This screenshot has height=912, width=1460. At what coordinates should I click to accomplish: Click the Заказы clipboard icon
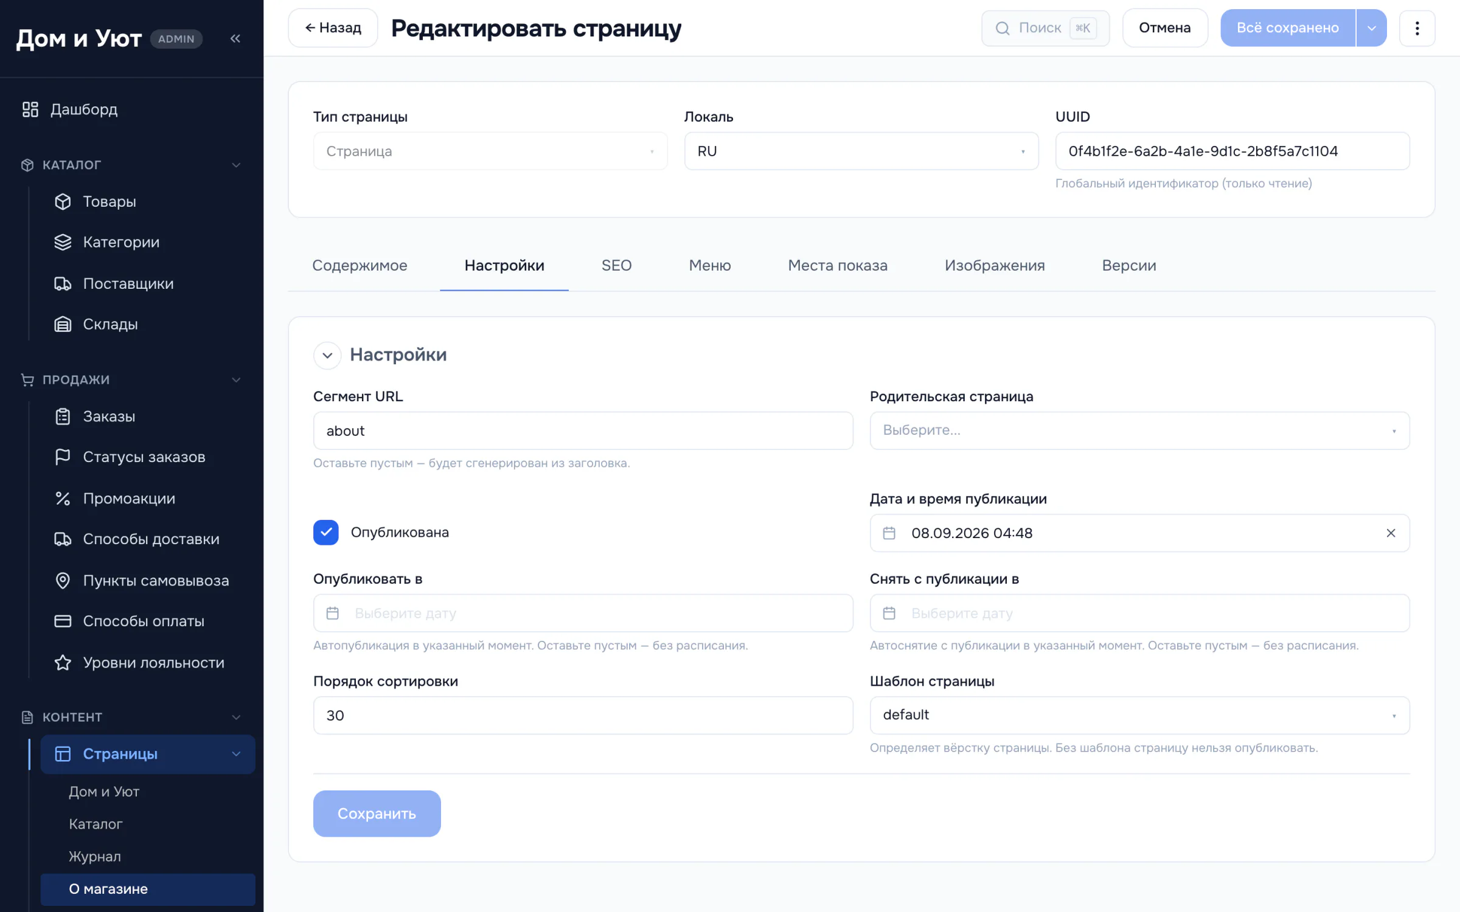pyautogui.click(x=63, y=416)
